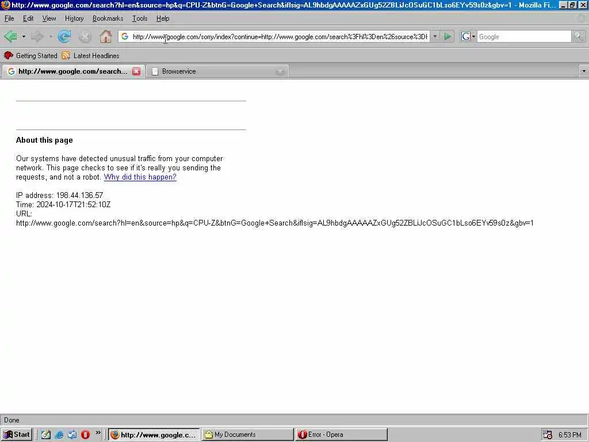The width and height of the screenshot is (589, 442).
Task: Open the list all tabs dropdown
Action: point(583,71)
